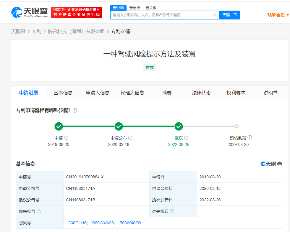290x232 pixels.
Task: Open 腾讯科技（深圳）有限公司 breadcrumb link
Action: coord(76,32)
